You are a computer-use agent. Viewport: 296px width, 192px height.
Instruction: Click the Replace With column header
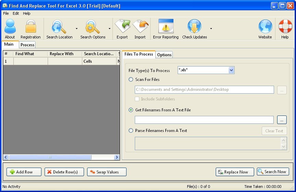[65, 54]
